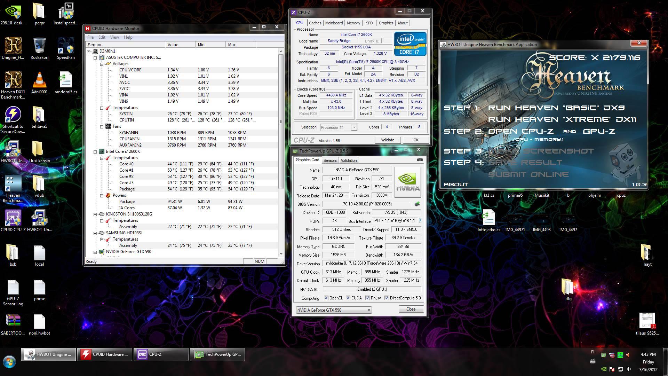Click the Max column header
Image resolution: width=668 pixels, height=376 pixels.
tap(240, 45)
